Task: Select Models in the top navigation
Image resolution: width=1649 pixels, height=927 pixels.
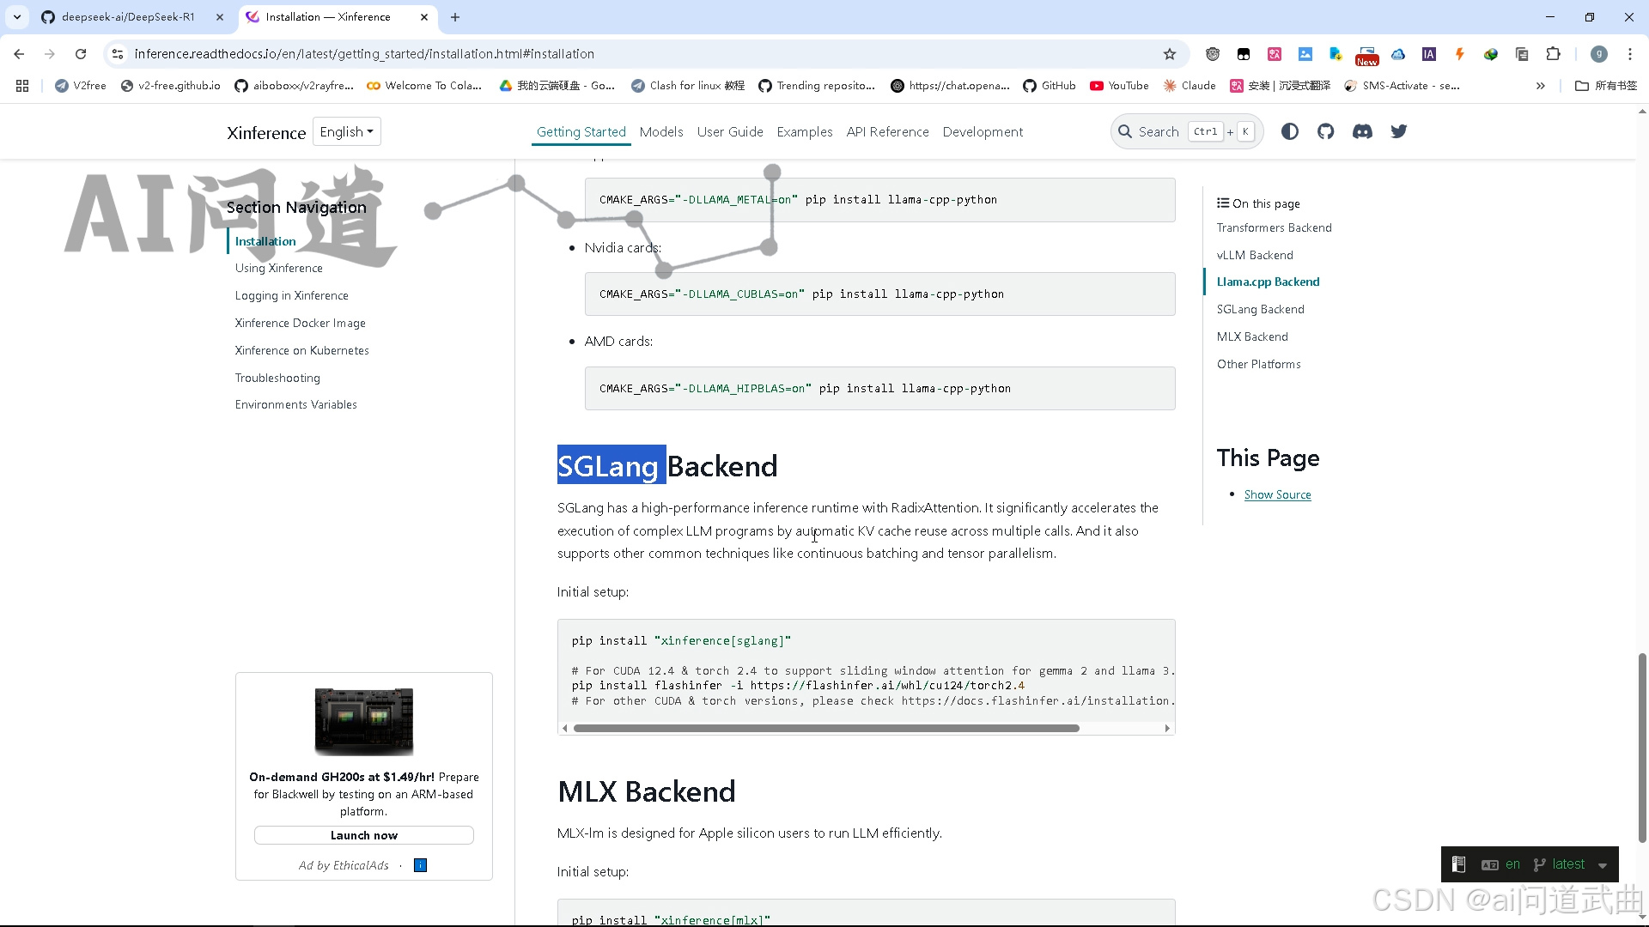Action: click(660, 131)
